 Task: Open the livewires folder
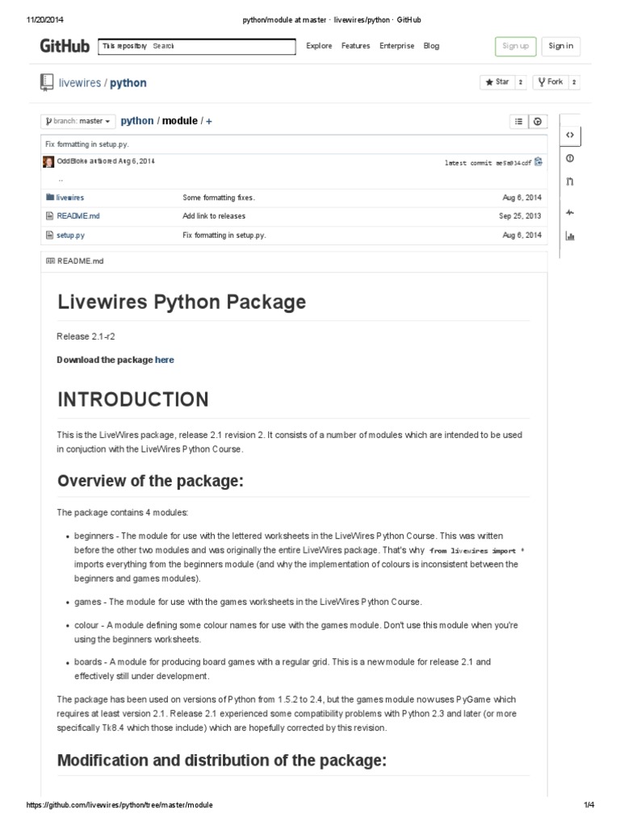pos(70,197)
